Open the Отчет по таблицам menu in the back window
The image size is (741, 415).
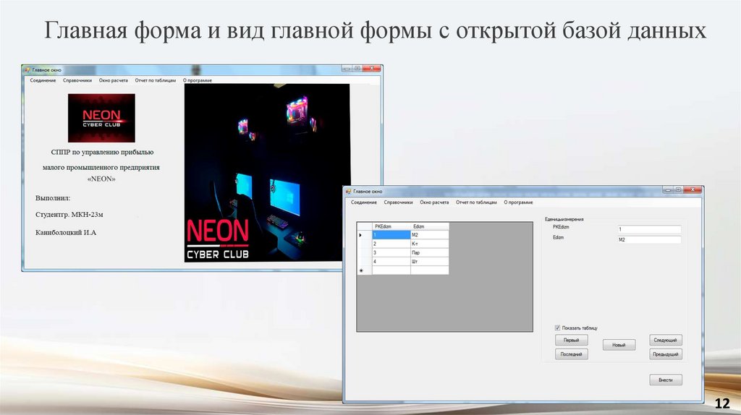[x=155, y=81]
